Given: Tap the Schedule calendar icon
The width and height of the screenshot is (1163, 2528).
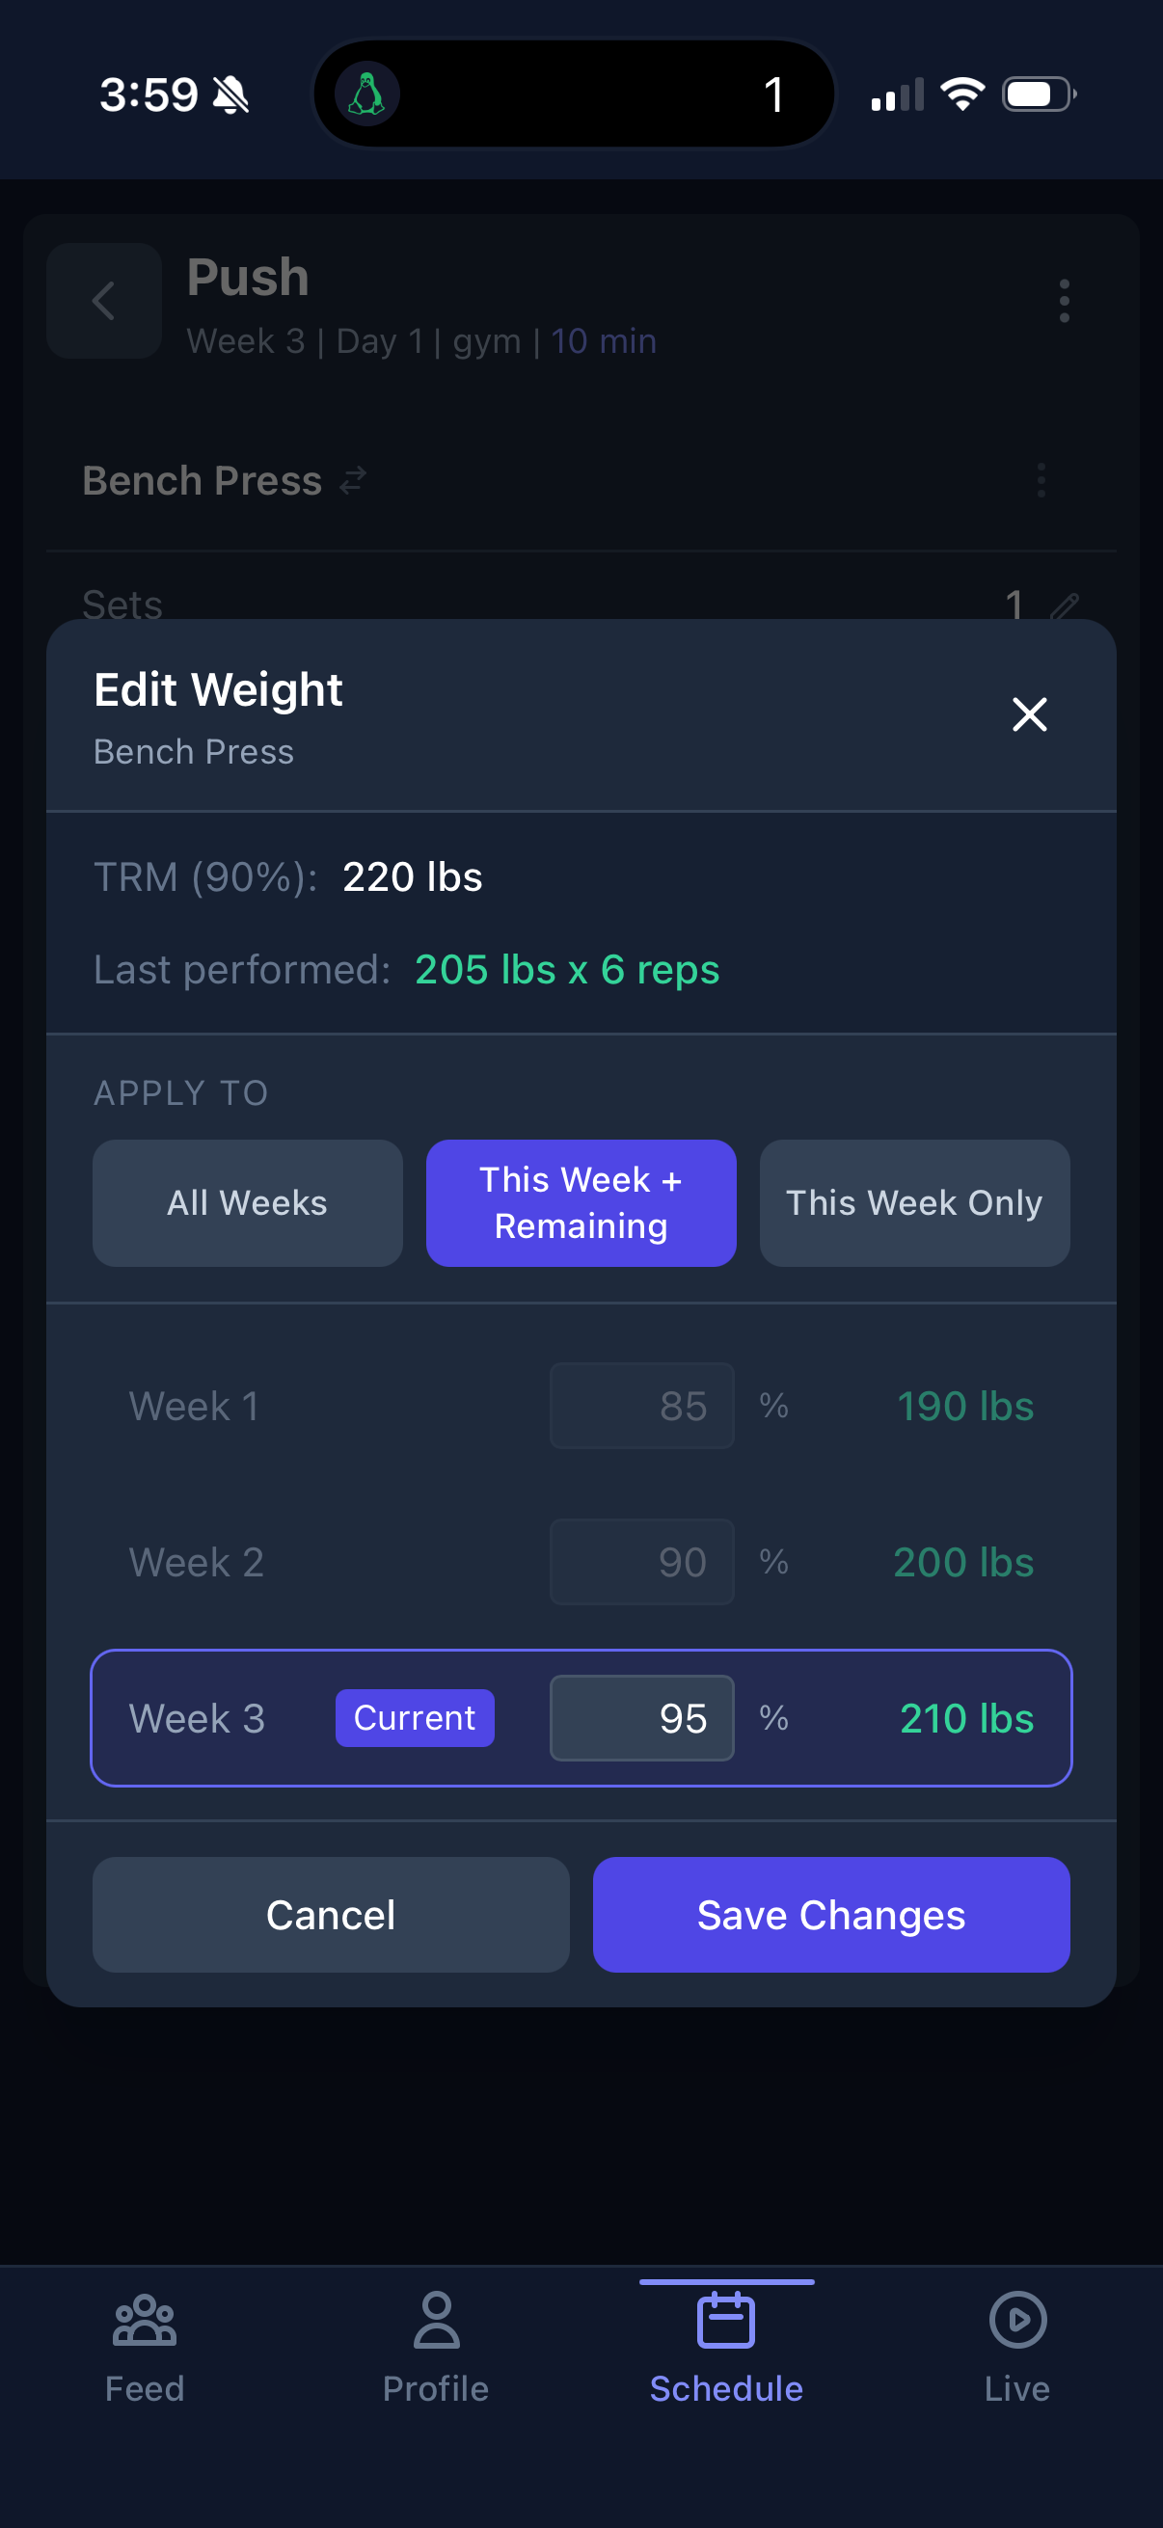Looking at the screenshot, I should (x=726, y=2319).
